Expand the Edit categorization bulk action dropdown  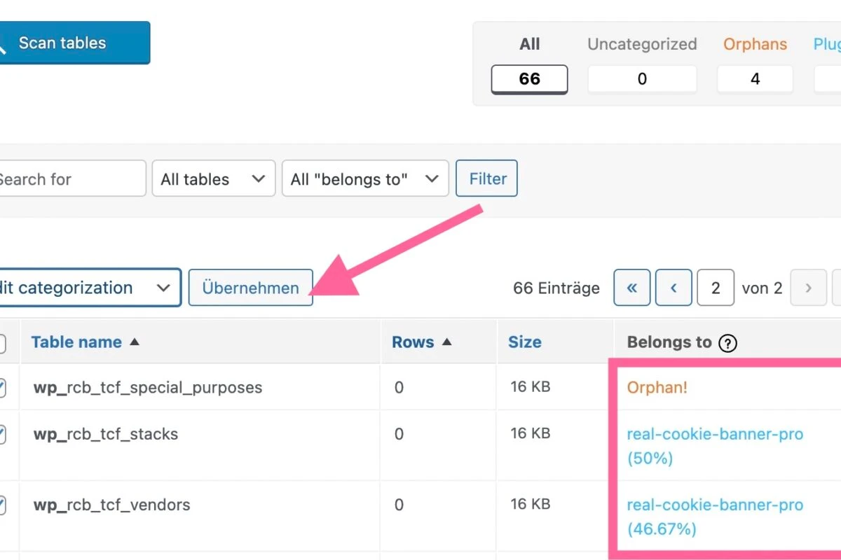coord(90,287)
